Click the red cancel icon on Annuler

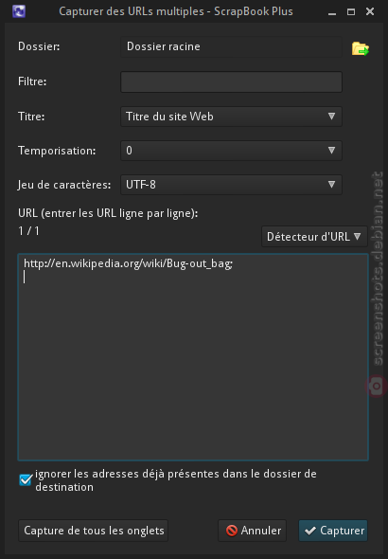[232, 531]
